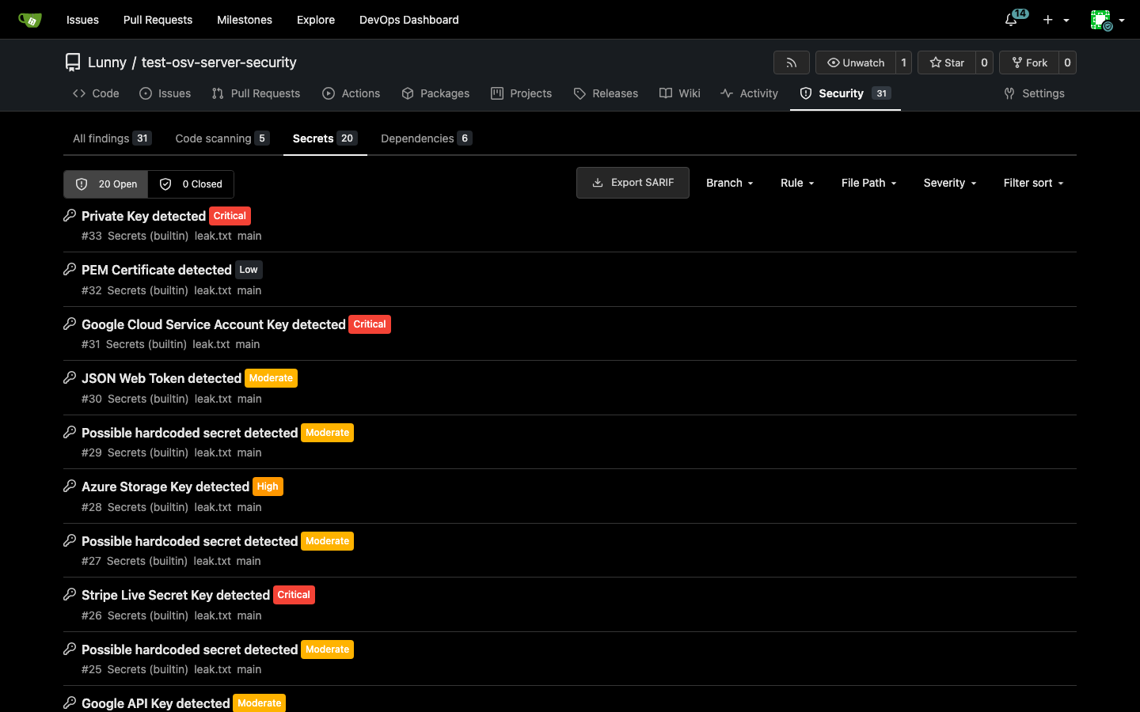Open test-osv-server-security repository link
Viewport: 1140px width, 712px height.
click(x=219, y=62)
